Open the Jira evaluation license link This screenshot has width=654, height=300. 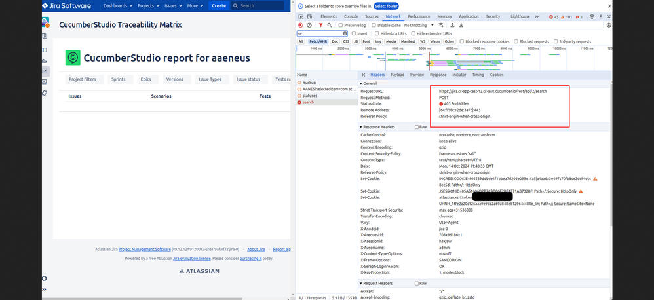tap(191, 258)
